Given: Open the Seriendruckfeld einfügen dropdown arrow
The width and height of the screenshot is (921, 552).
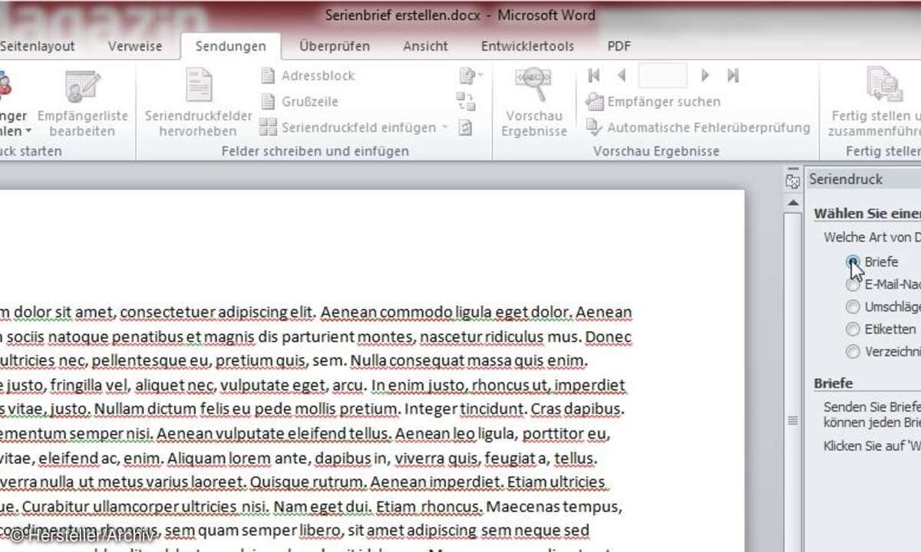Looking at the screenshot, I should [444, 128].
